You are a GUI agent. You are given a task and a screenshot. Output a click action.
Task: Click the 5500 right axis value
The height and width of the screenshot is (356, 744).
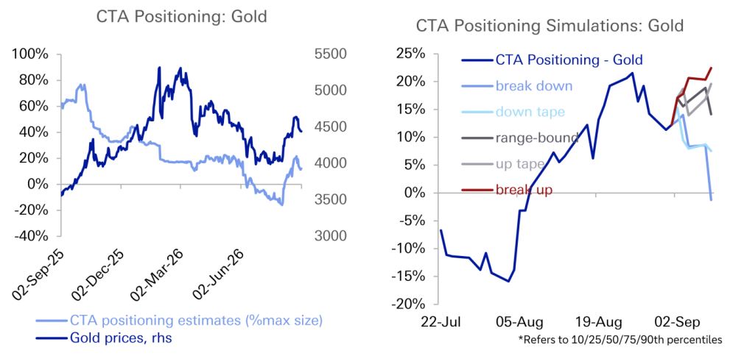(331, 54)
